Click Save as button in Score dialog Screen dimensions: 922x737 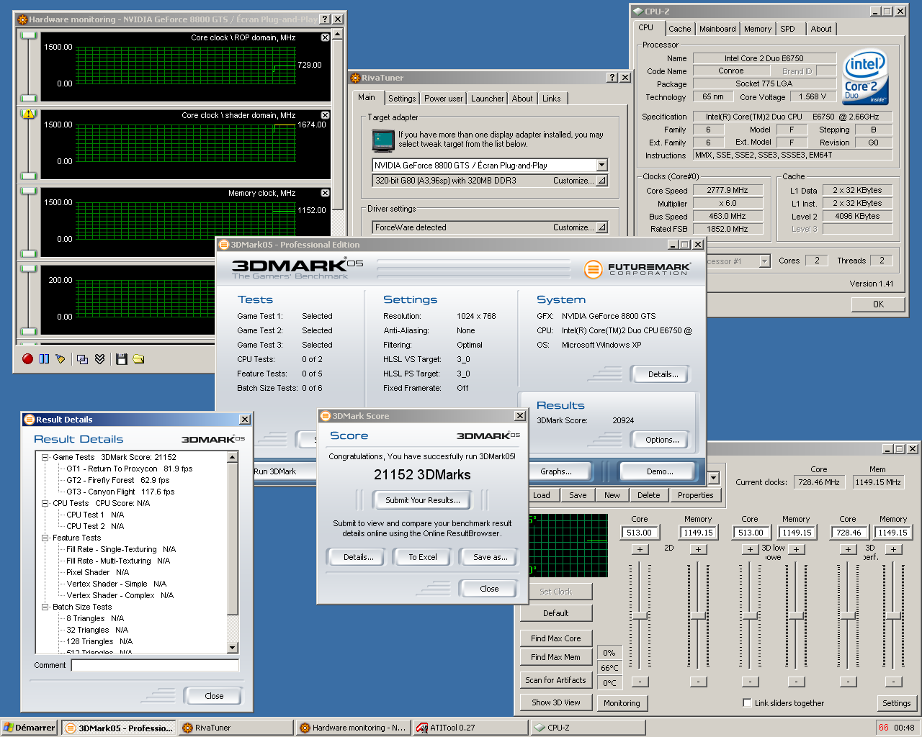click(x=490, y=557)
